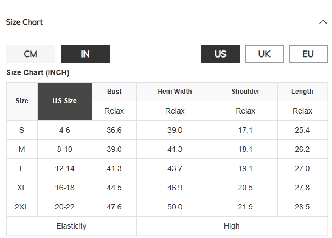Select the XL size row label
This screenshot has height=238, width=332.
pos(22,188)
